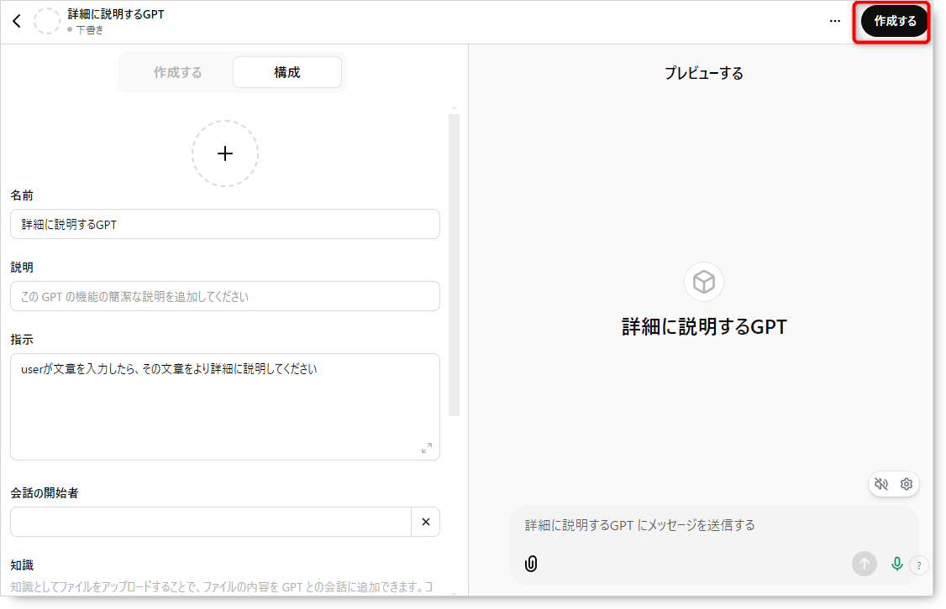Image resolution: width=946 pixels, height=609 pixels.
Task: Click the 説明 description input field
Action: tap(225, 296)
